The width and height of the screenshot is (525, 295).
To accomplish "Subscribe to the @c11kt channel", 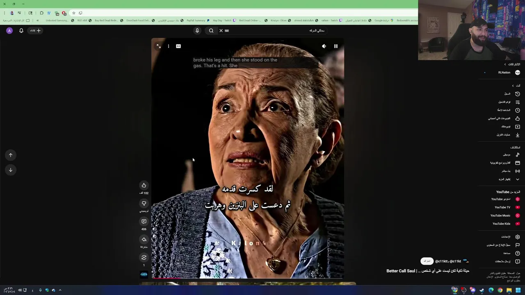I will [x=427, y=261].
